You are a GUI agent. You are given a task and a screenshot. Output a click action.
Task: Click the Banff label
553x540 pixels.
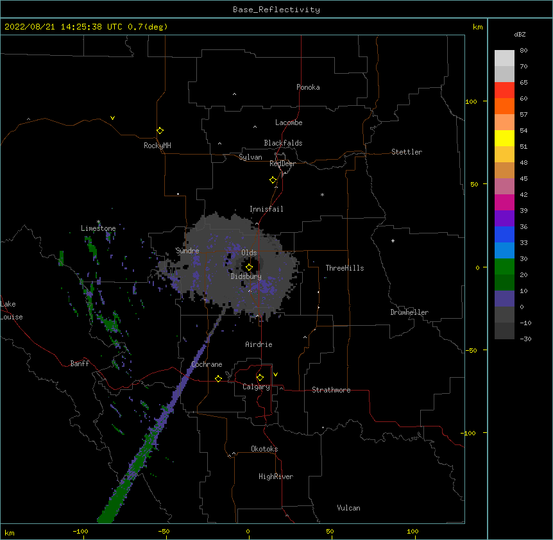click(x=80, y=364)
